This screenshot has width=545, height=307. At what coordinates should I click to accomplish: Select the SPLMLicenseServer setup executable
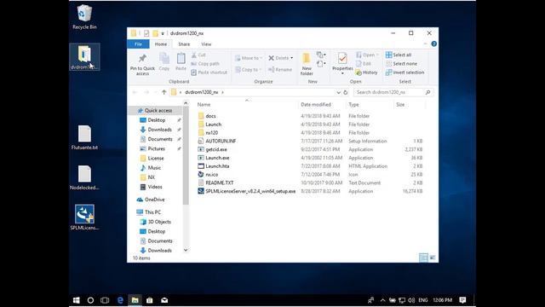coord(250,191)
